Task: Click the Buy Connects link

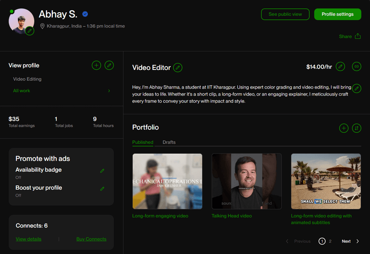Action: pyautogui.click(x=91, y=239)
